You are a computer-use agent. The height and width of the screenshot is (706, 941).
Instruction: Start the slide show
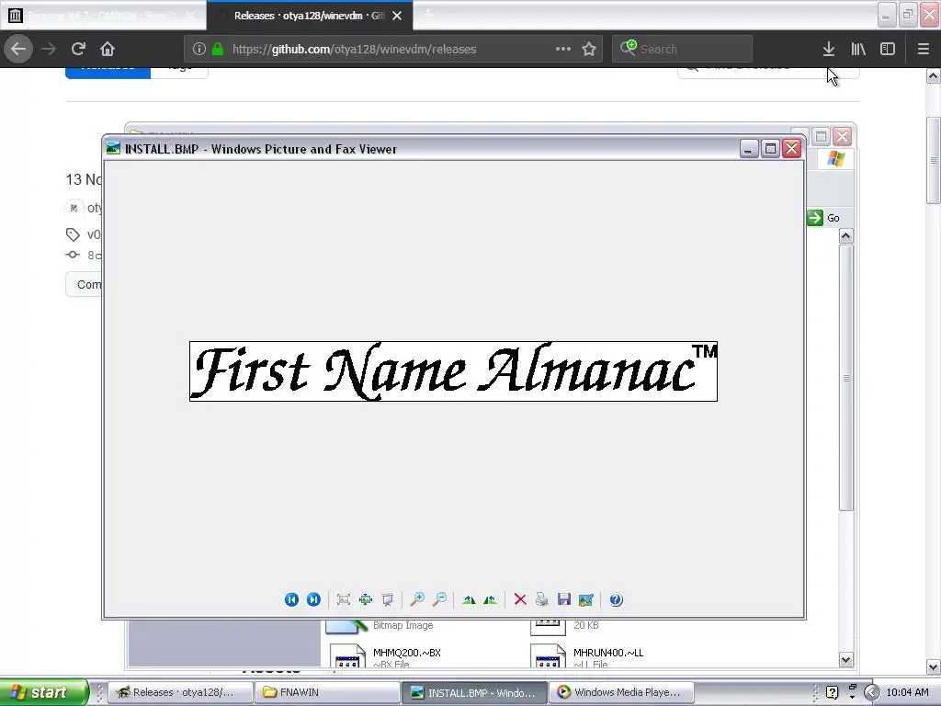[x=388, y=599]
